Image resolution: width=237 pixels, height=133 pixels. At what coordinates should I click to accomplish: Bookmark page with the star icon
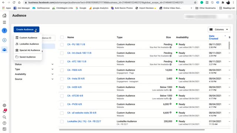[x=195, y=3]
